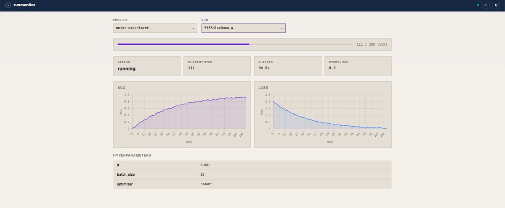Click the '111 / 200 (56%)' progress text
Screen dimensions: 505x208
[x=372, y=44]
